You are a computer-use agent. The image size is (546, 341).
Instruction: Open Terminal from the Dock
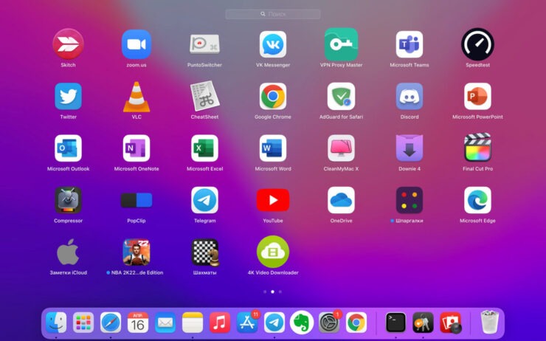click(x=396, y=323)
